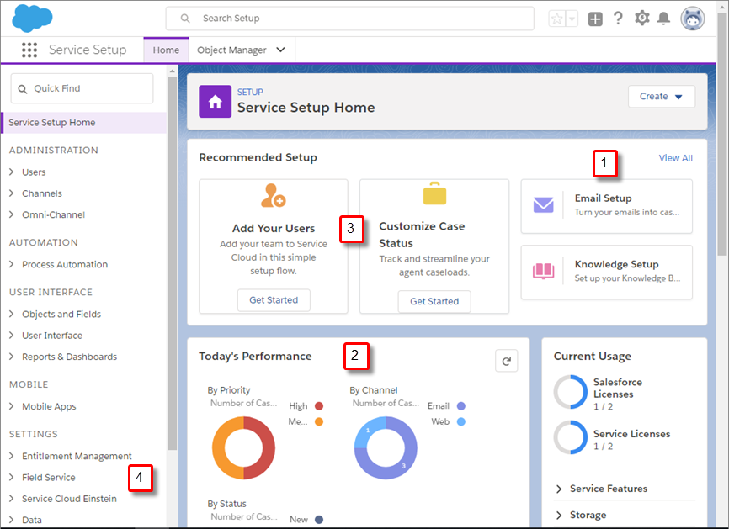Switch to the Home tab
The height and width of the screenshot is (529, 729).
(x=166, y=50)
